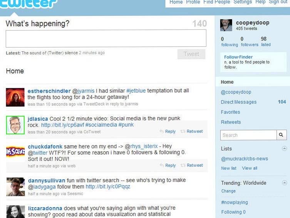Focus the What's happening text box

pyautogui.click(x=106, y=38)
